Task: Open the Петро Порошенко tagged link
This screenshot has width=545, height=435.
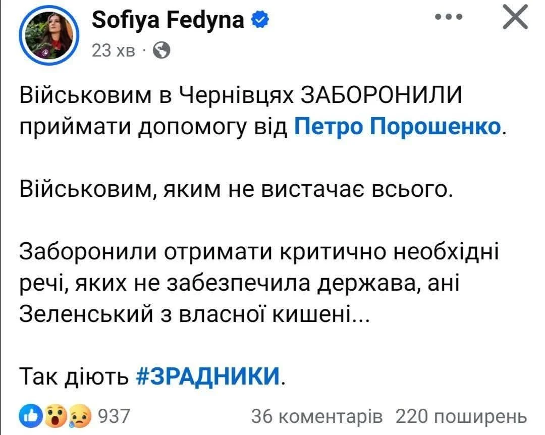Action: (398, 126)
